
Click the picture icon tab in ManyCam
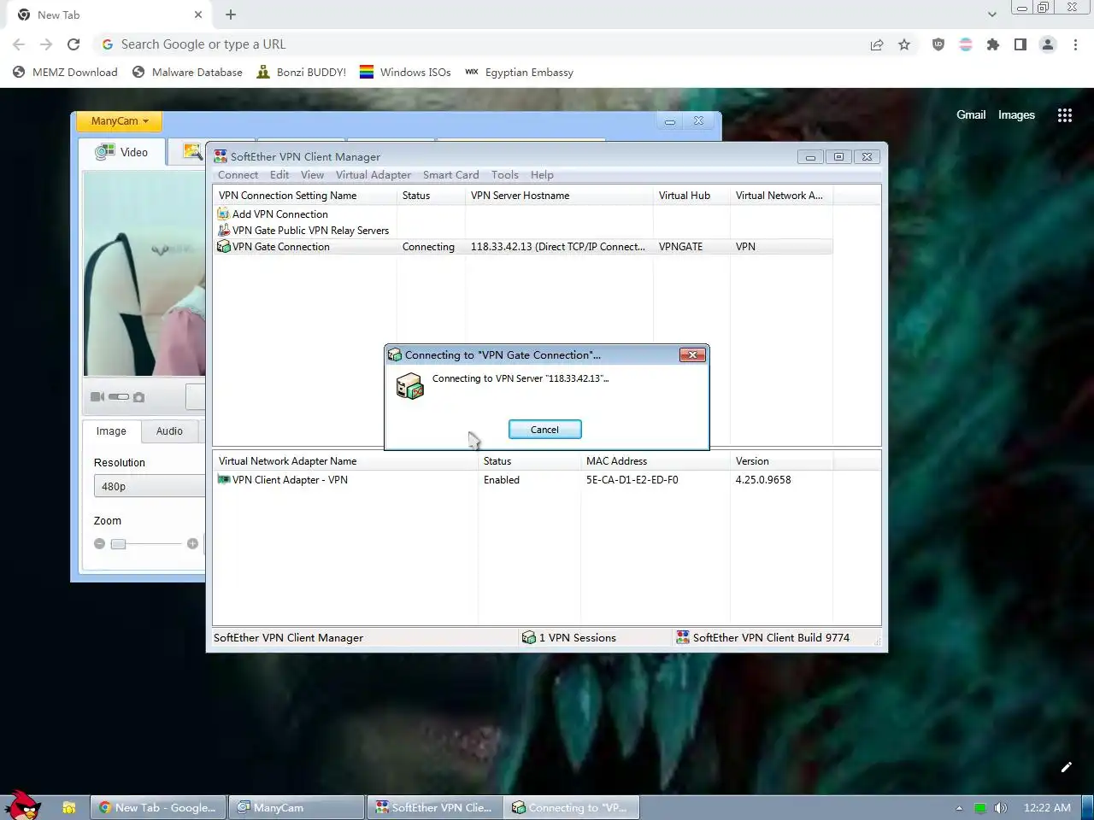[193, 152]
